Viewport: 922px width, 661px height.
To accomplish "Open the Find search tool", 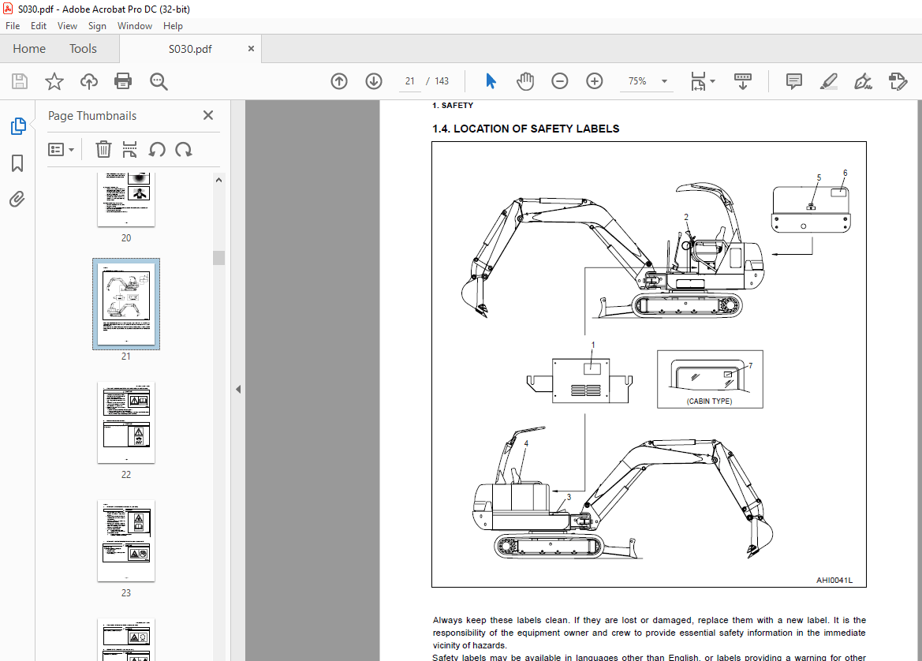I will point(158,80).
